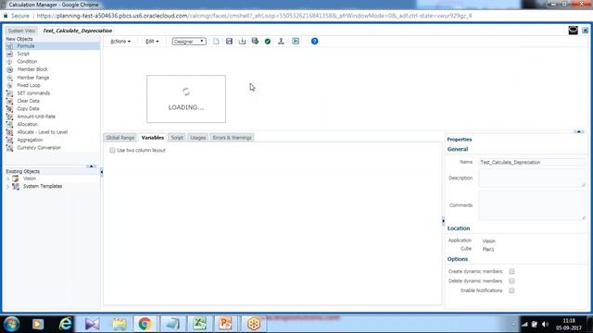The image size is (593, 333).
Task: Open Windows Explorer from the taskbar
Action: coord(120,324)
